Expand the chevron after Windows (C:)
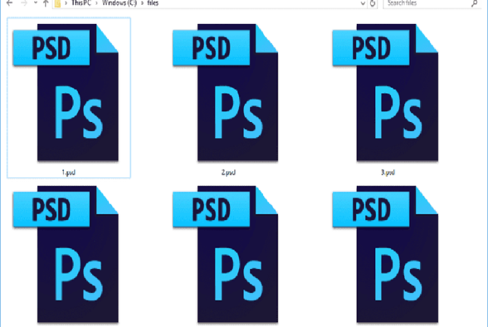This screenshot has width=488, height=327. pyautogui.click(x=142, y=3)
